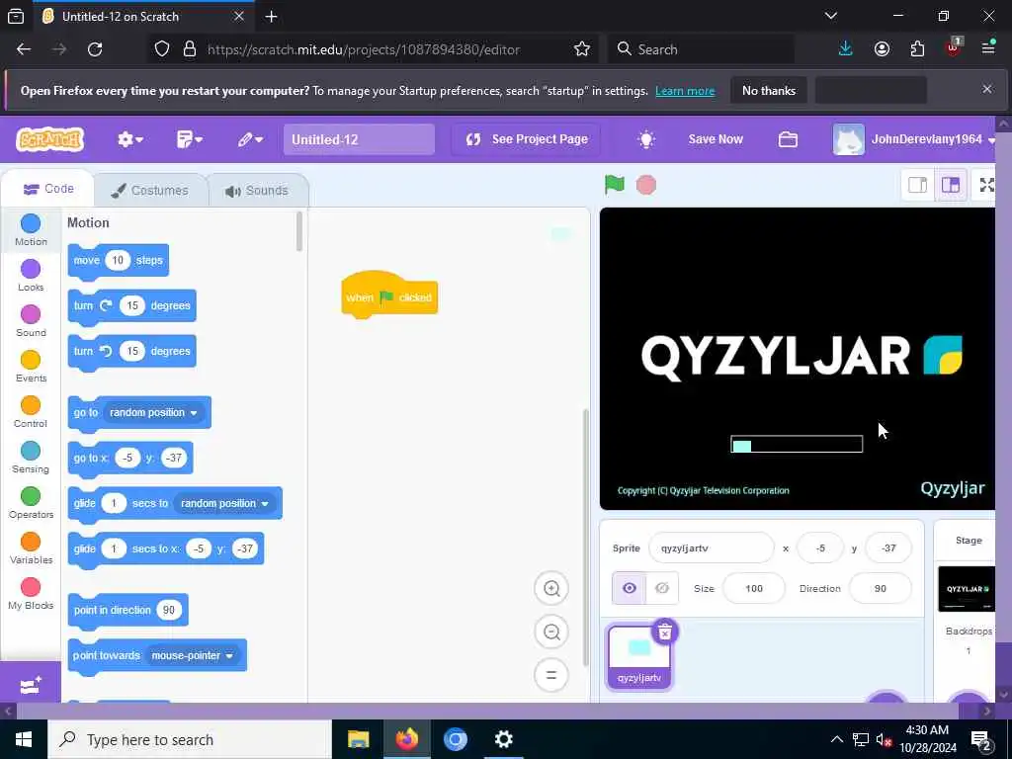Zoom out the code workspace
Screen dimensions: 1012x759
tap(551, 632)
